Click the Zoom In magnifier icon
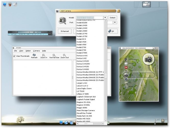The width and height of the screenshot is (170, 128). [44, 55]
